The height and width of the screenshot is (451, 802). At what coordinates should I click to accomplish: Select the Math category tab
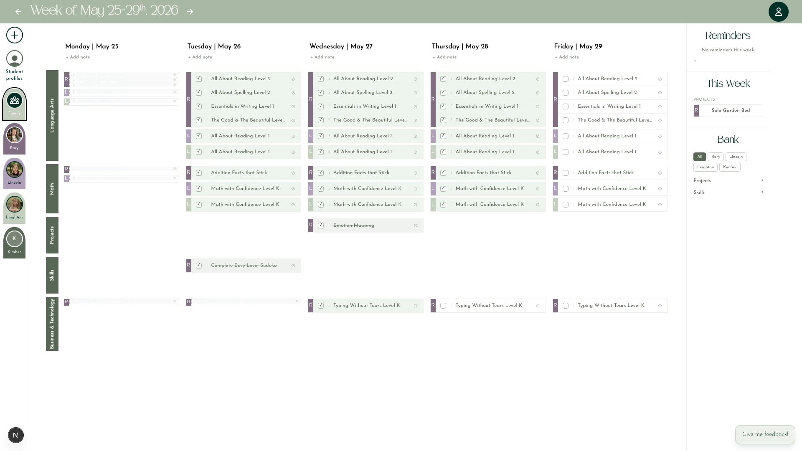(52, 189)
